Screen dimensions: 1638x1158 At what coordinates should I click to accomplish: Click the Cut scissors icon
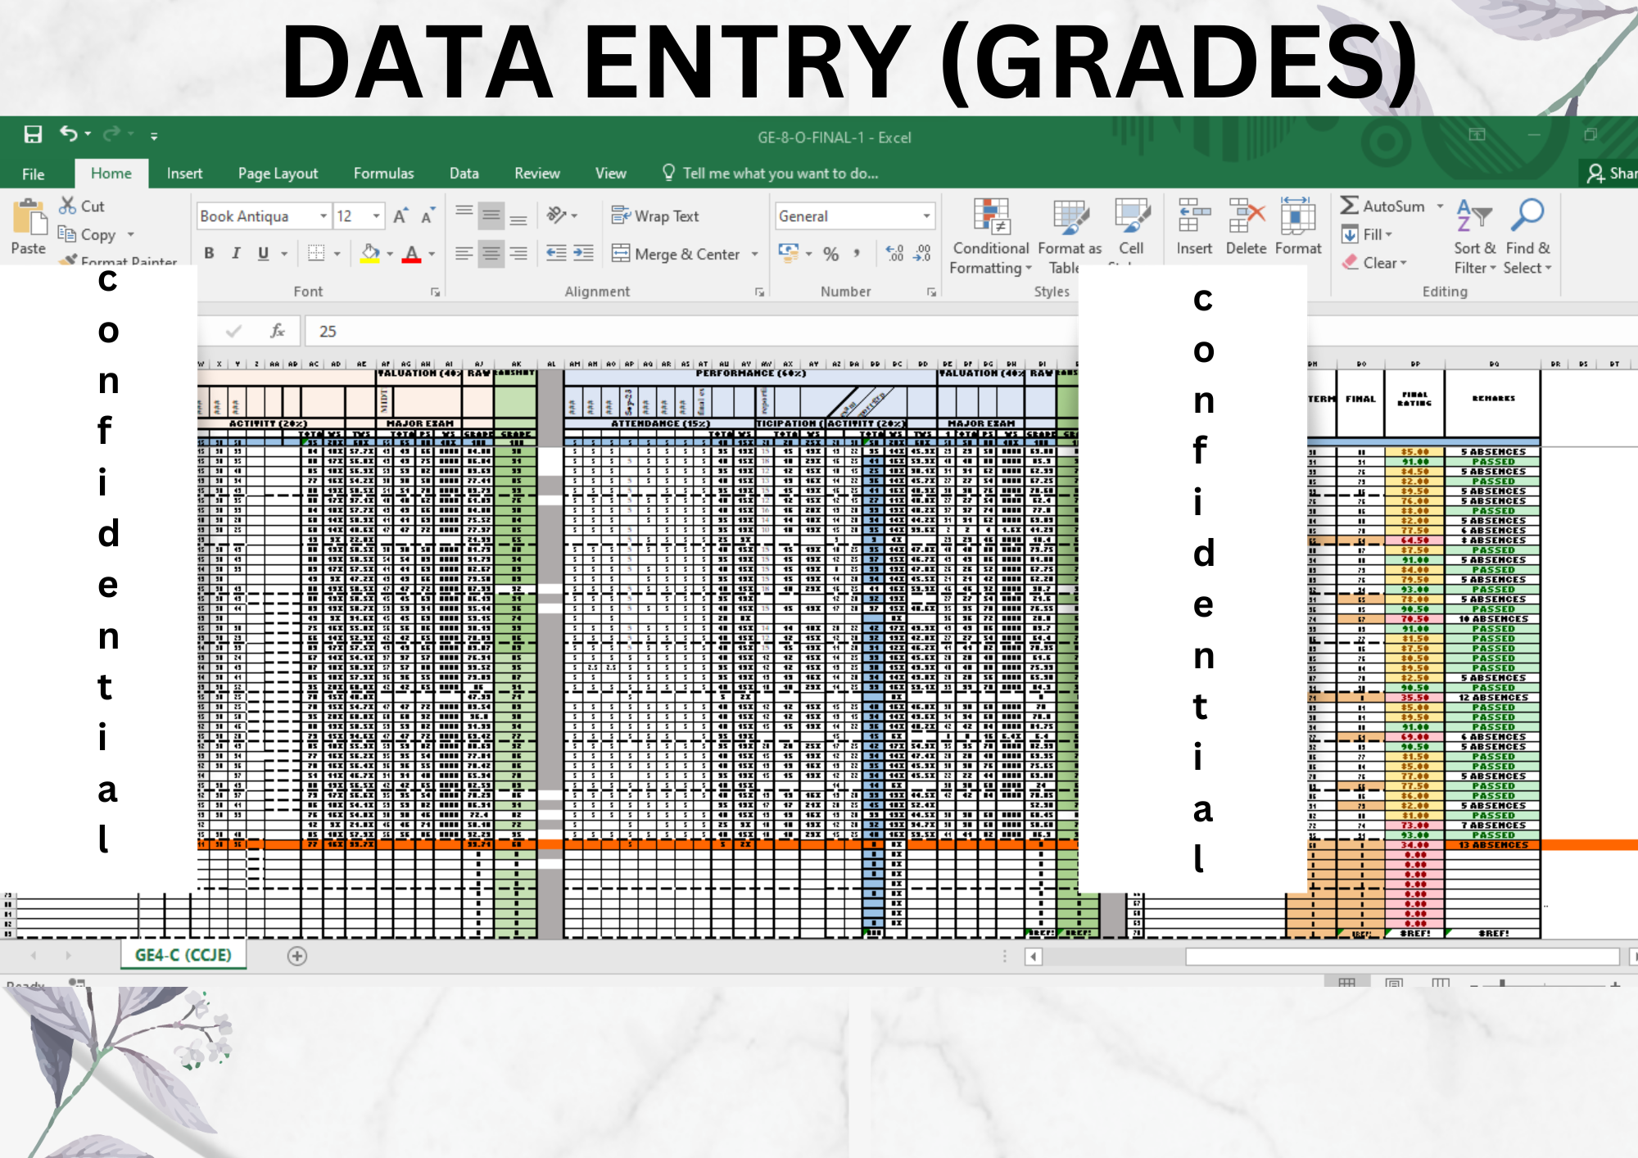(x=67, y=206)
